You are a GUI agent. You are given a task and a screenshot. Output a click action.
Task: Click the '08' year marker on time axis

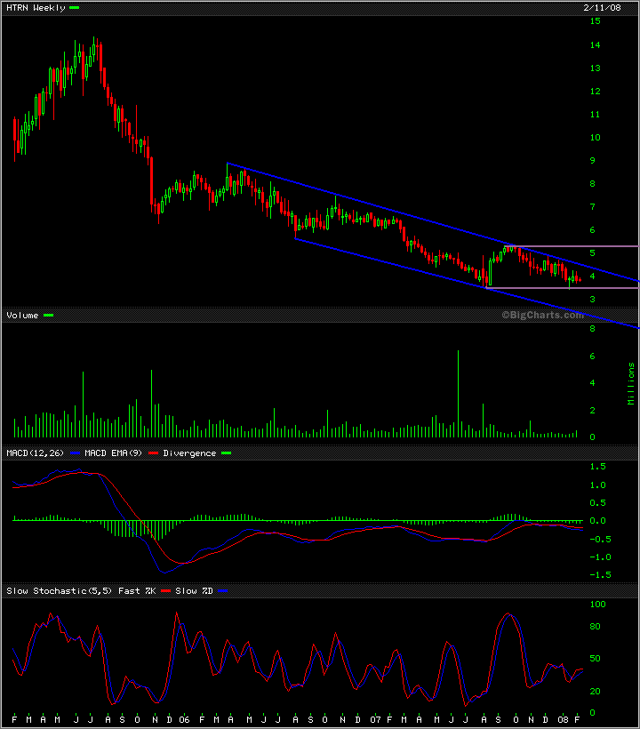563,720
